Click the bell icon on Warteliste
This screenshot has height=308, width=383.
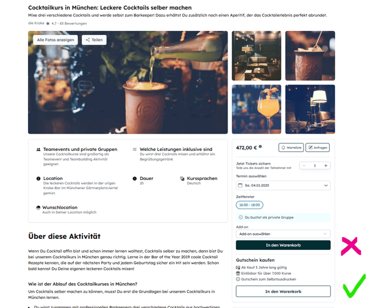[284, 147]
